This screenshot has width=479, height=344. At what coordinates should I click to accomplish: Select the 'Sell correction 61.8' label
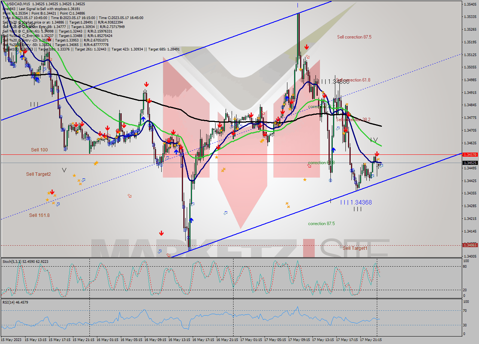(353, 80)
